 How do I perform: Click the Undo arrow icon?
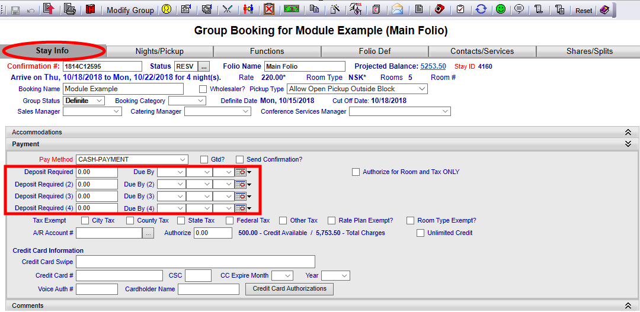click(30, 10)
